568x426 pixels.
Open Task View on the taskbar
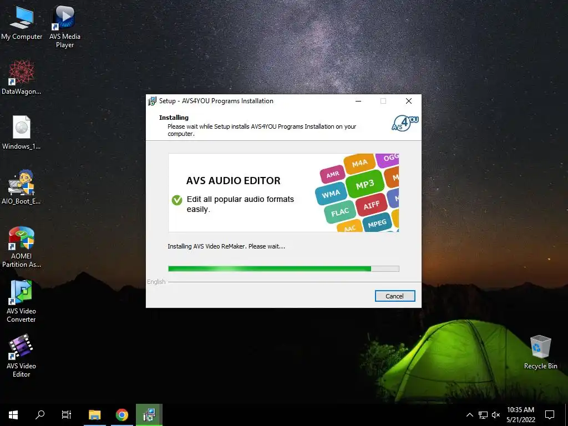click(67, 415)
